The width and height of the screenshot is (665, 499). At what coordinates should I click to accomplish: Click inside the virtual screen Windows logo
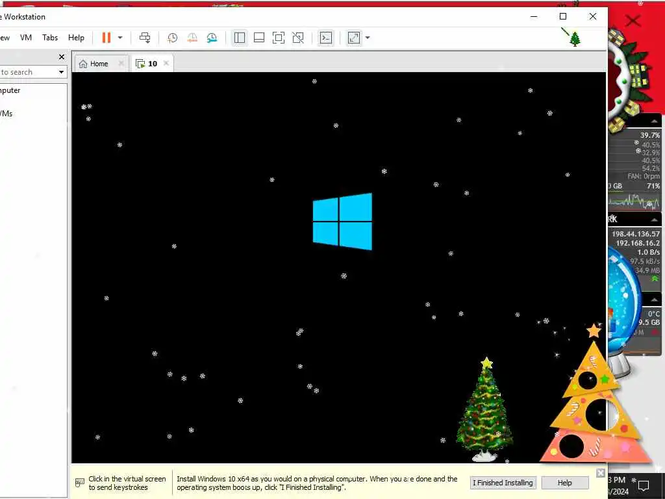tap(343, 222)
